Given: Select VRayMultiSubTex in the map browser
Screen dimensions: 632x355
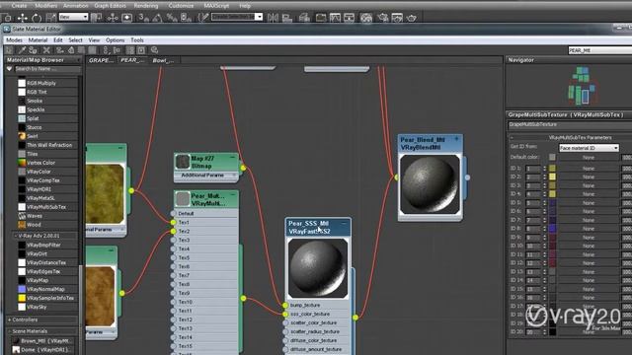Looking at the screenshot, I should [x=46, y=207].
